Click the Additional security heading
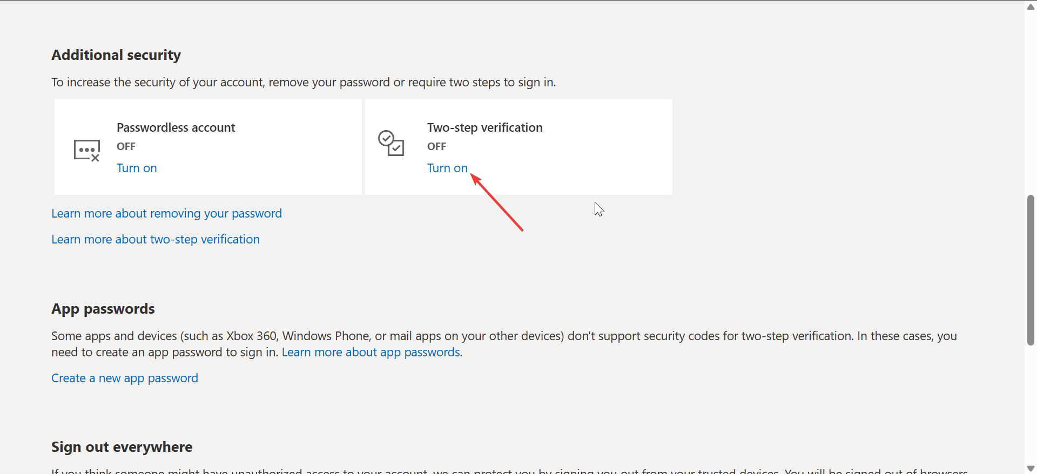The image size is (1037, 474). [x=116, y=55]
